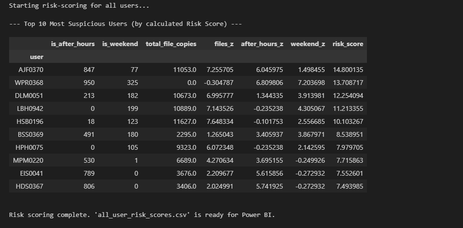This screenshot has width=463, height=228.
Task: Select the is_weekend column header
Action: (120, 44)
